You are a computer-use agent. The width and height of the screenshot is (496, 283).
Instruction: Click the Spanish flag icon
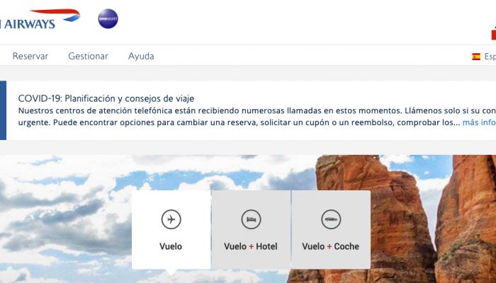(476, 57)
